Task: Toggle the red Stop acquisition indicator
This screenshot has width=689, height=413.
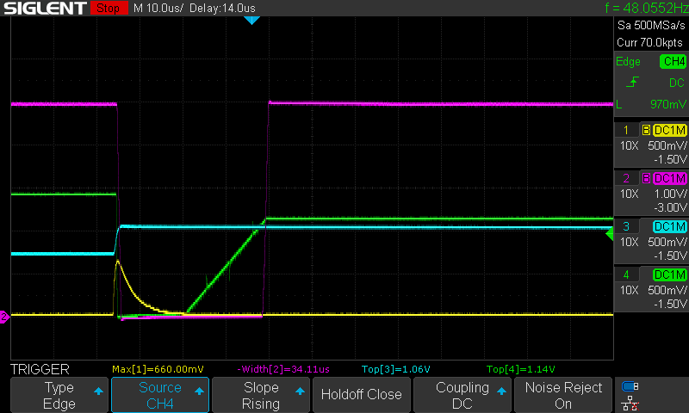Action: (x=107, y=8)
